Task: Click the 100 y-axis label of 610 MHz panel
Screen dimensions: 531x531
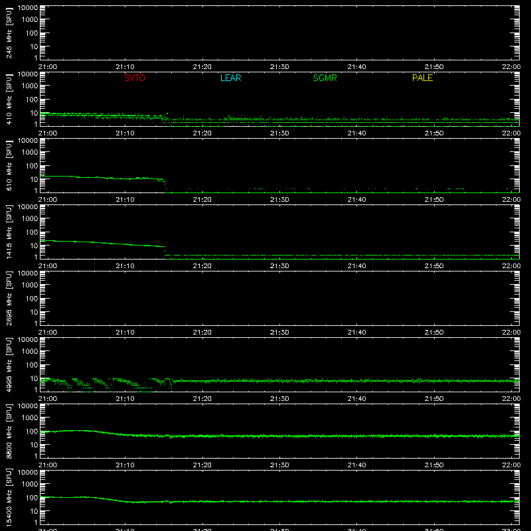Action: pyautogui.click(x=32, y=166)
